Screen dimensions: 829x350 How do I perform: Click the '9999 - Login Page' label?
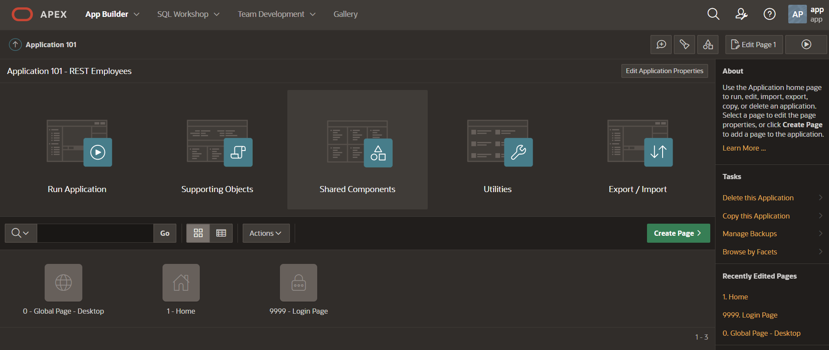(299, 311)
